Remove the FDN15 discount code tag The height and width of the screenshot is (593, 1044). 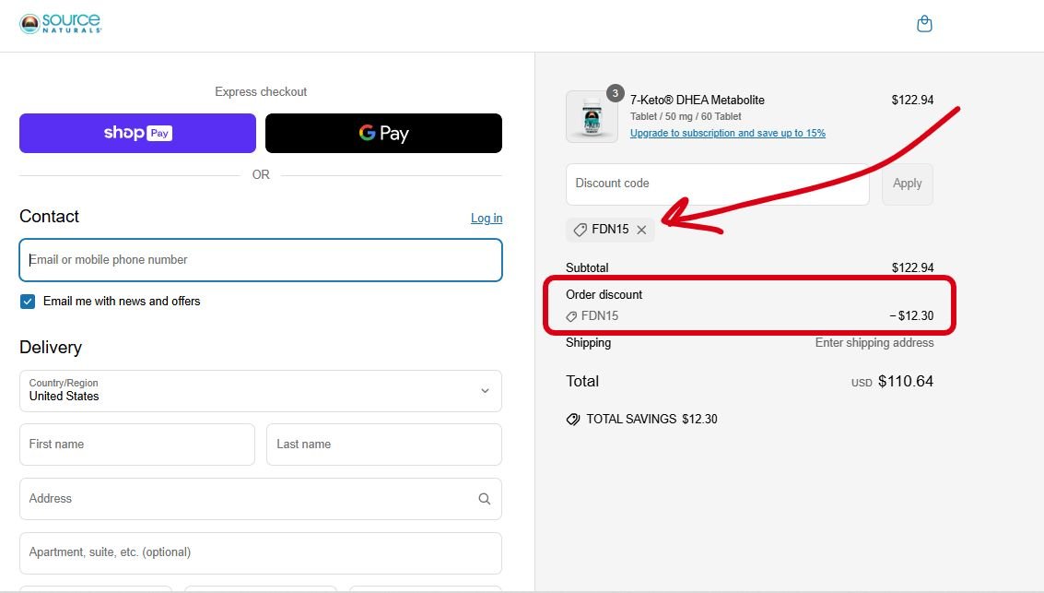point(641,230)
